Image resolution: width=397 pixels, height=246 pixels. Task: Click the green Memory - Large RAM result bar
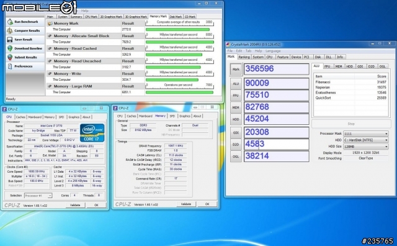point(179,93)
